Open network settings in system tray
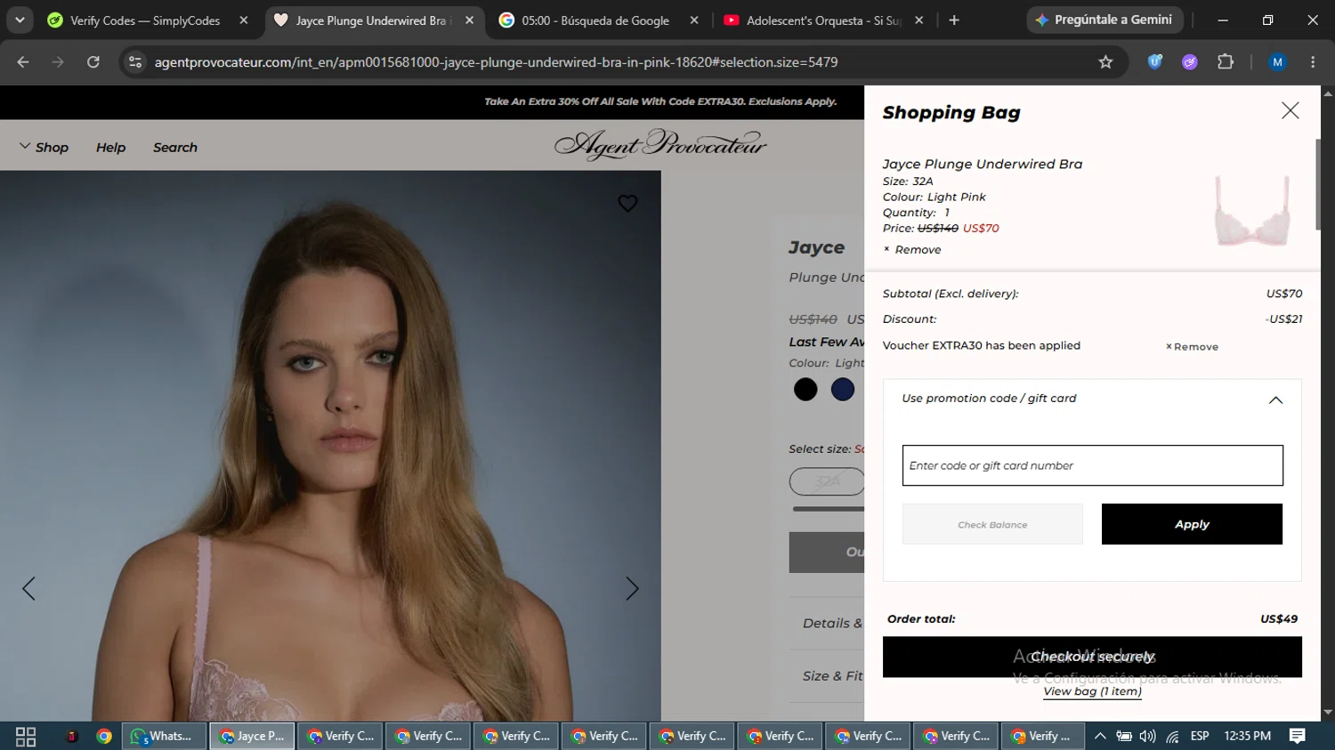 coord(1172,737)
